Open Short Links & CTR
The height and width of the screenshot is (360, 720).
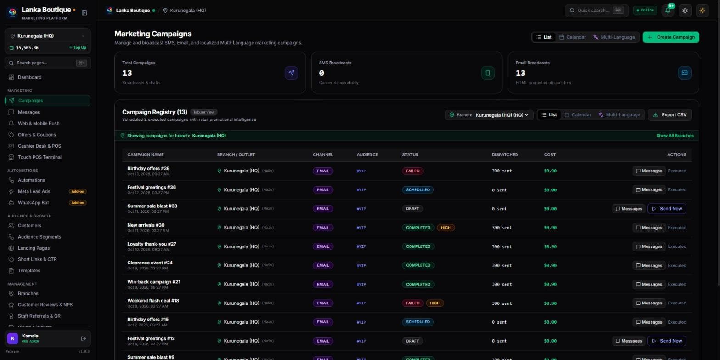point(47,259)
